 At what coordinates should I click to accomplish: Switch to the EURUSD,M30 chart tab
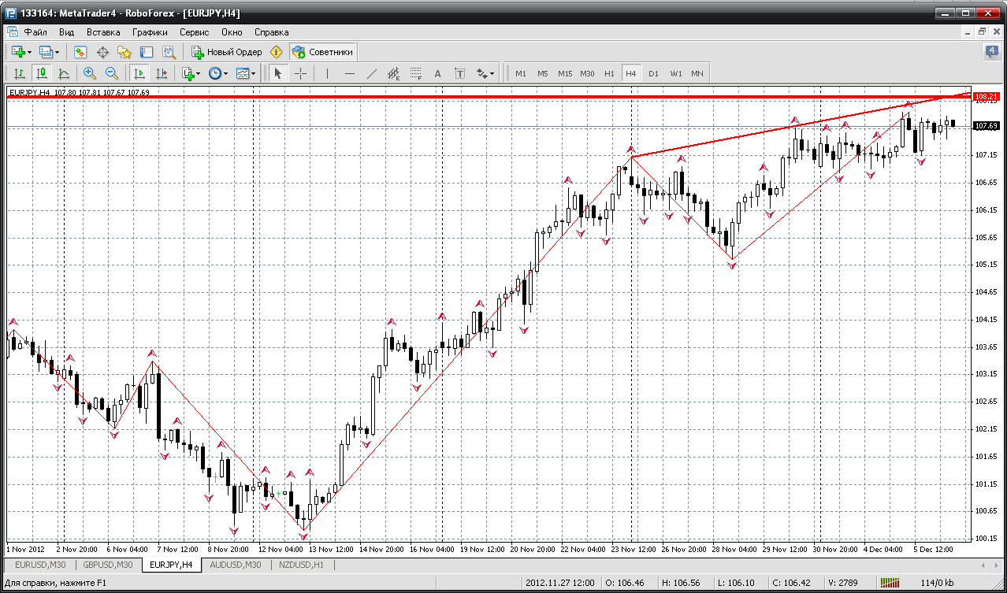click(x=39, y=565)
